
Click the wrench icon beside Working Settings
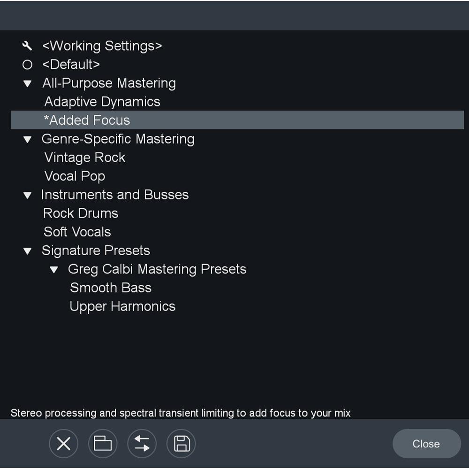(x=27, y=45)
